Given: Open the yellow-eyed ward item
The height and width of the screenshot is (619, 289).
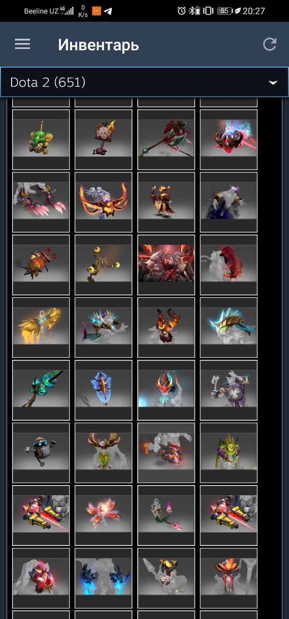Looking at the screenshot, I should click(103, 265).
